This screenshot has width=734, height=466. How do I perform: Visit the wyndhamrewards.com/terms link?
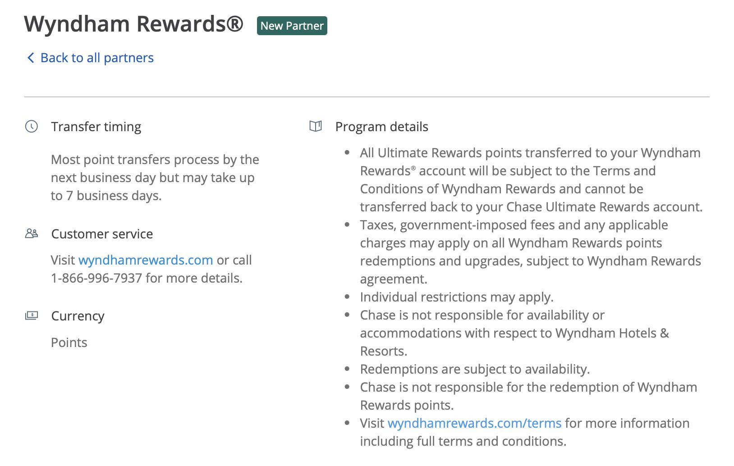coord(474,423)
